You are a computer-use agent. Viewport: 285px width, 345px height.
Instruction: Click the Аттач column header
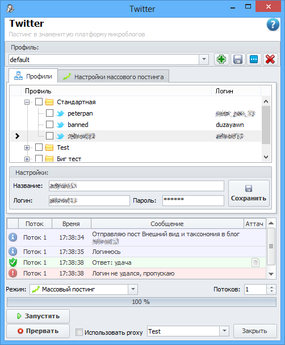coord(254,224)
